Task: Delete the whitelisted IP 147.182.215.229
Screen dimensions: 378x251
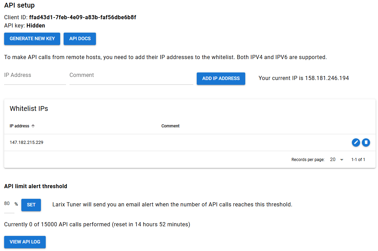Action: (366, 142)
